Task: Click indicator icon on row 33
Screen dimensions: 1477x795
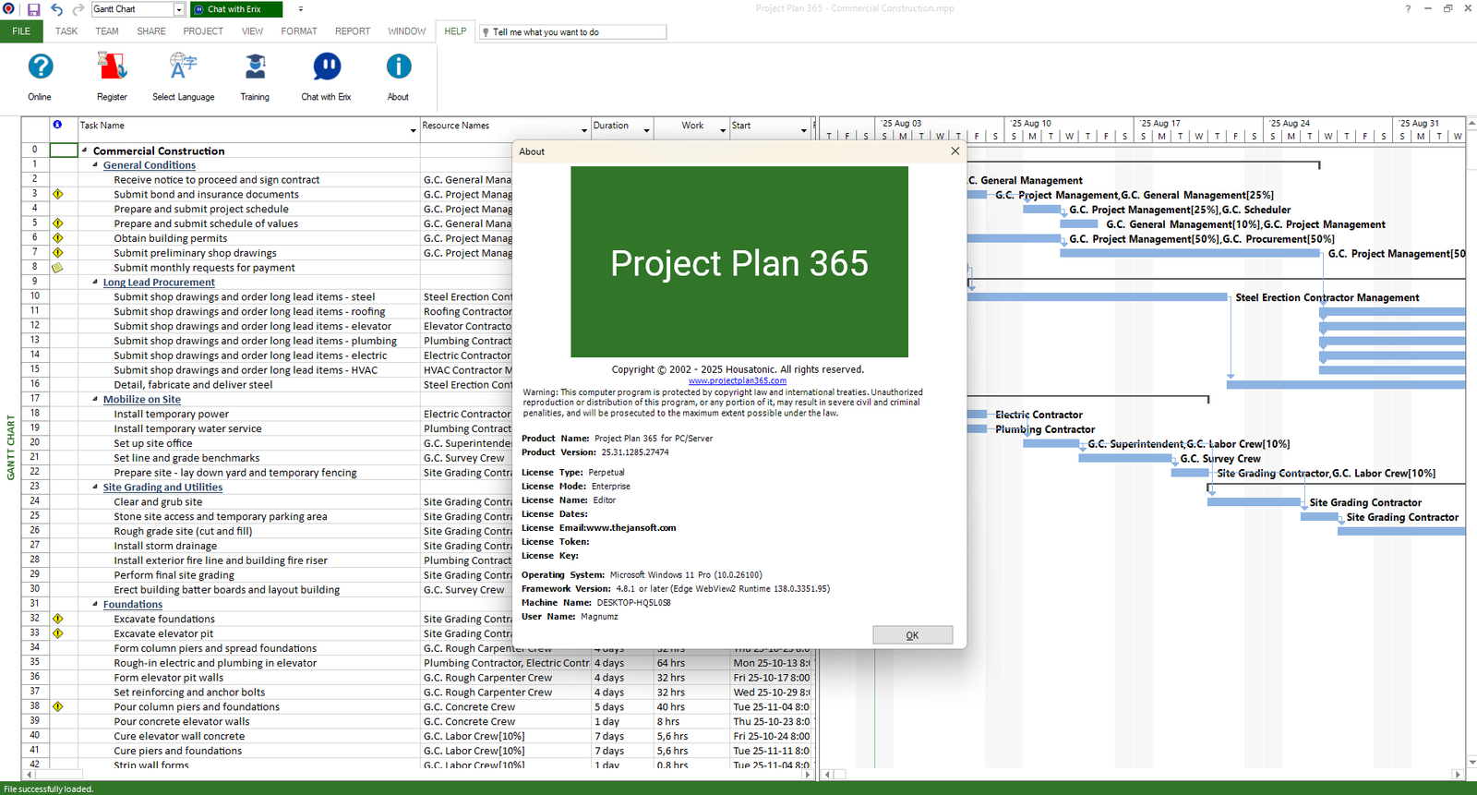Action: pos(57,634)
